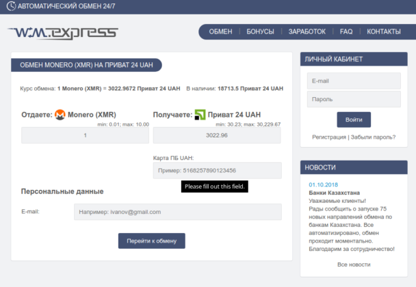Open the 01.10.2018 news date link
This screenshot has height=287, width=416.
[x=323, y=184]
